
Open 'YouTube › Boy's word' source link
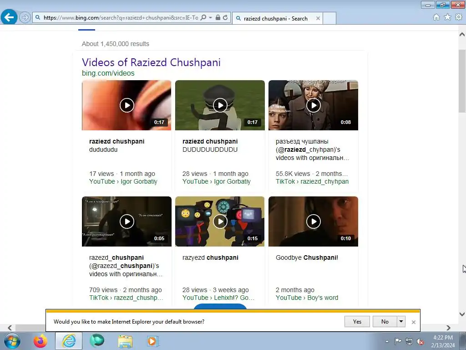[307, 298]
